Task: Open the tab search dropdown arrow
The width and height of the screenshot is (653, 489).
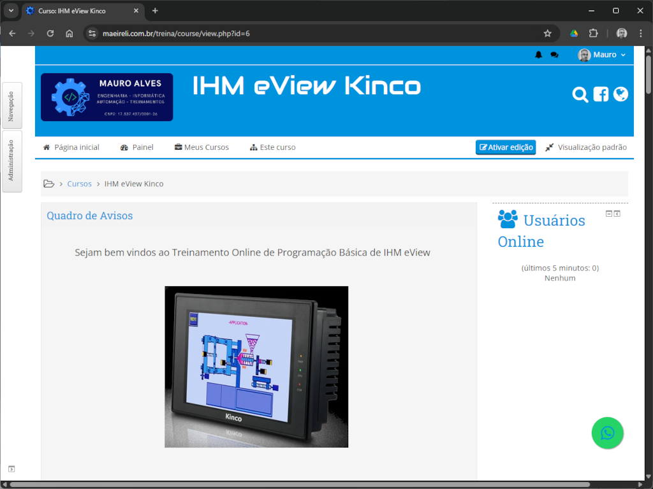Action: pyautogui.click(x=11, y=11)
